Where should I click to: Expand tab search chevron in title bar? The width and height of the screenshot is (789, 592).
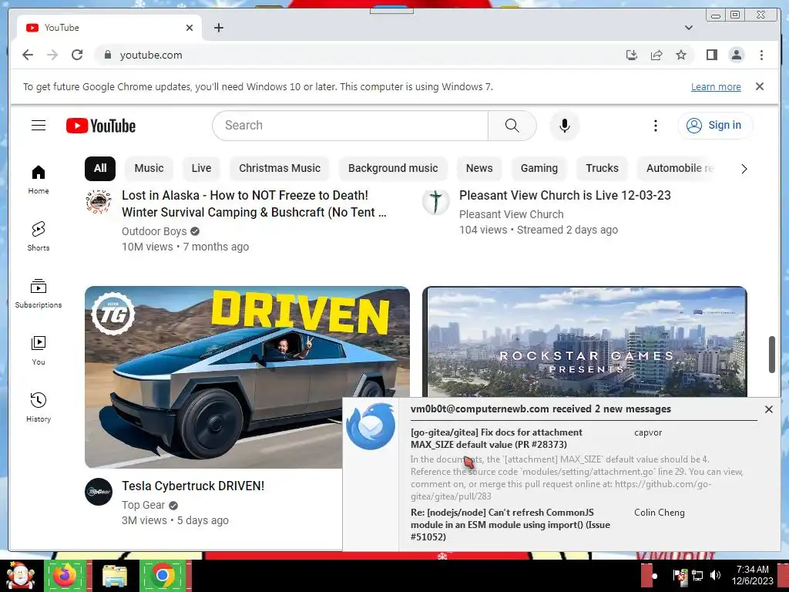pos(688,28)
